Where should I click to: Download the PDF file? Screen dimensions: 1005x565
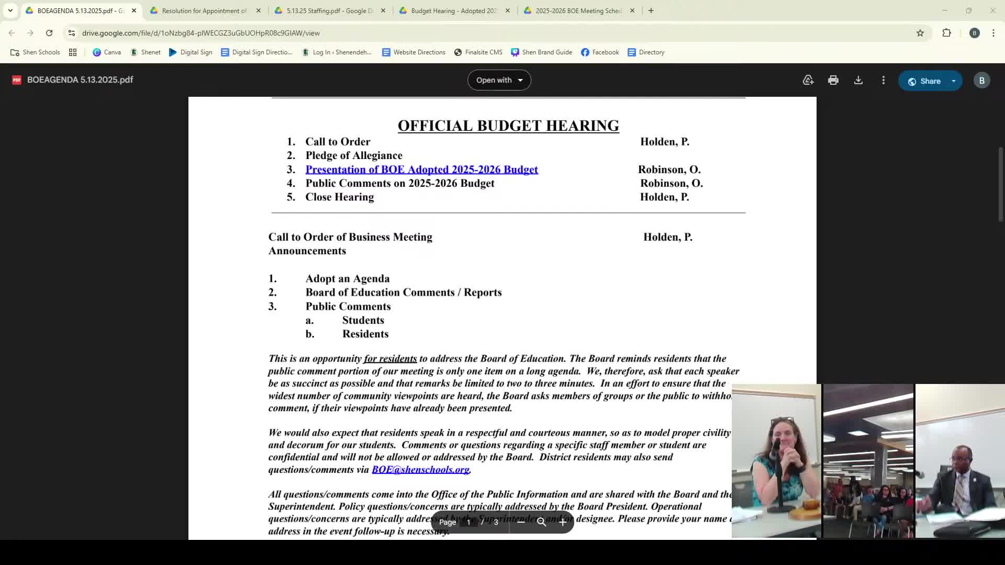[x=858, y=80]
